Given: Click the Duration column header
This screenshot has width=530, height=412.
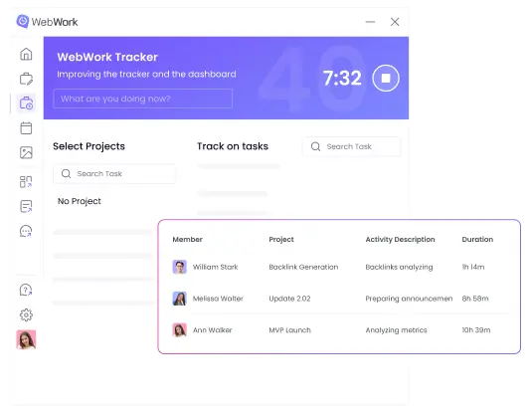Looking at the screenshot, I should [x=477, y=240].
